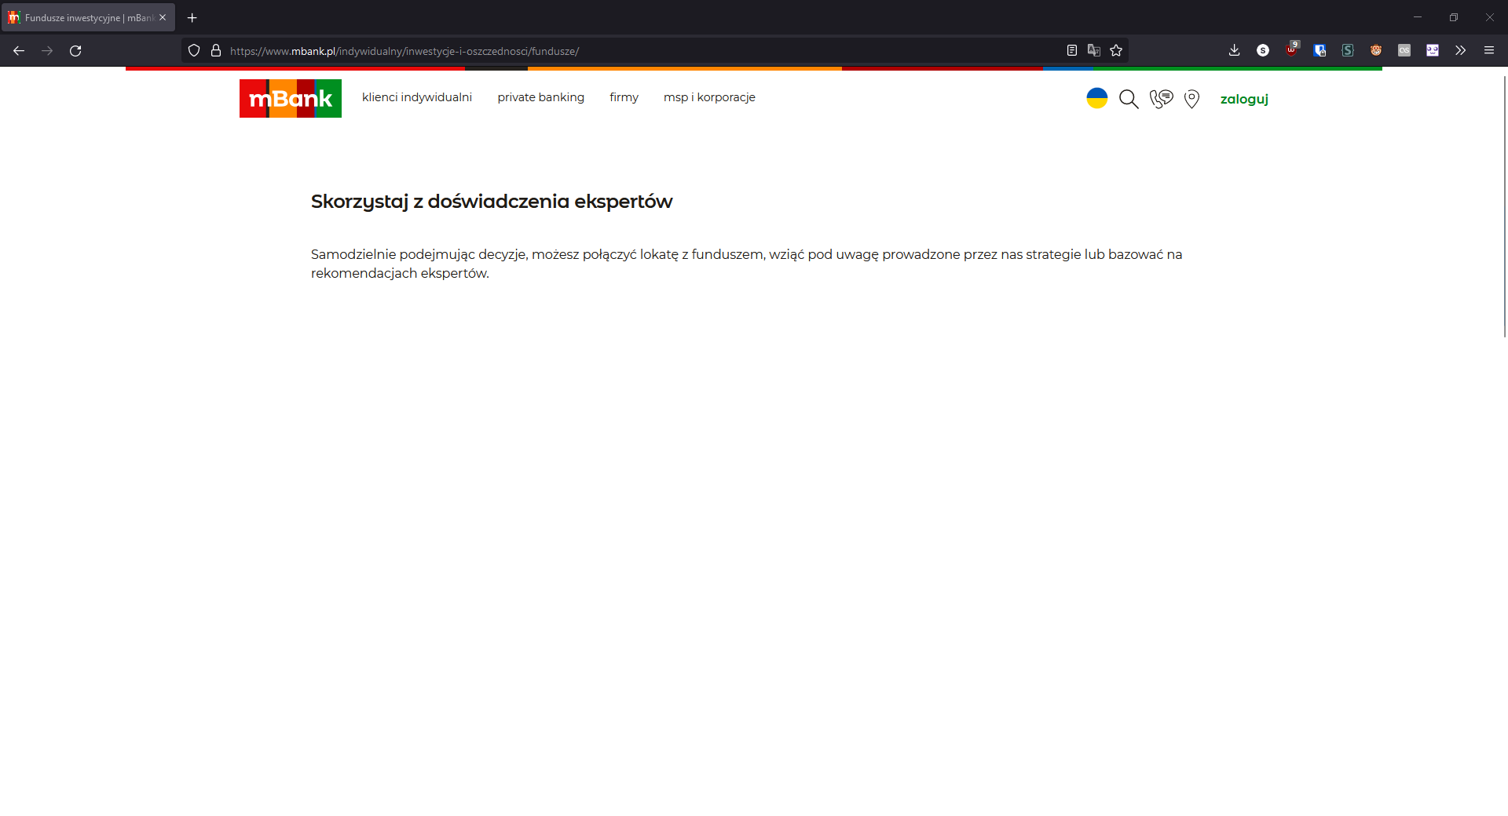Click the Ukrainian flag icon in the header

[1097, 98]
